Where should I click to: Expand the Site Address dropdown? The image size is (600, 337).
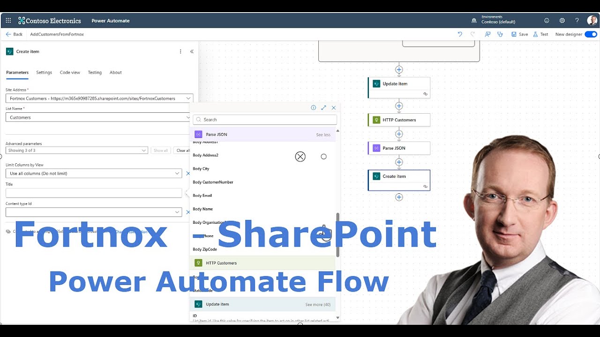(x=188, y=98)
